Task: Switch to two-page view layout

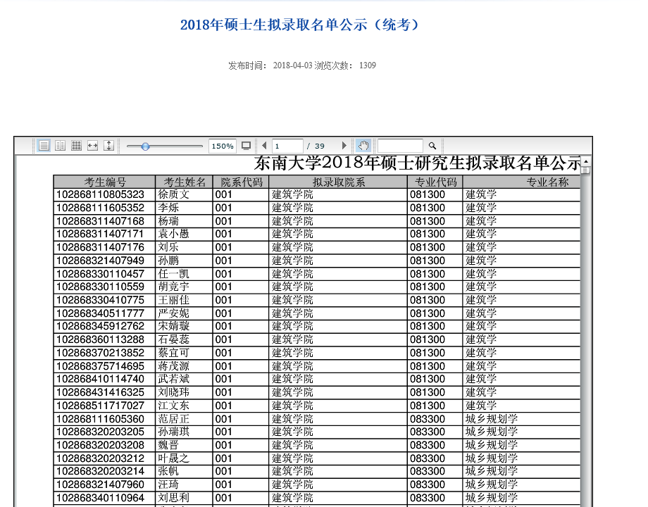Action: 61,146
